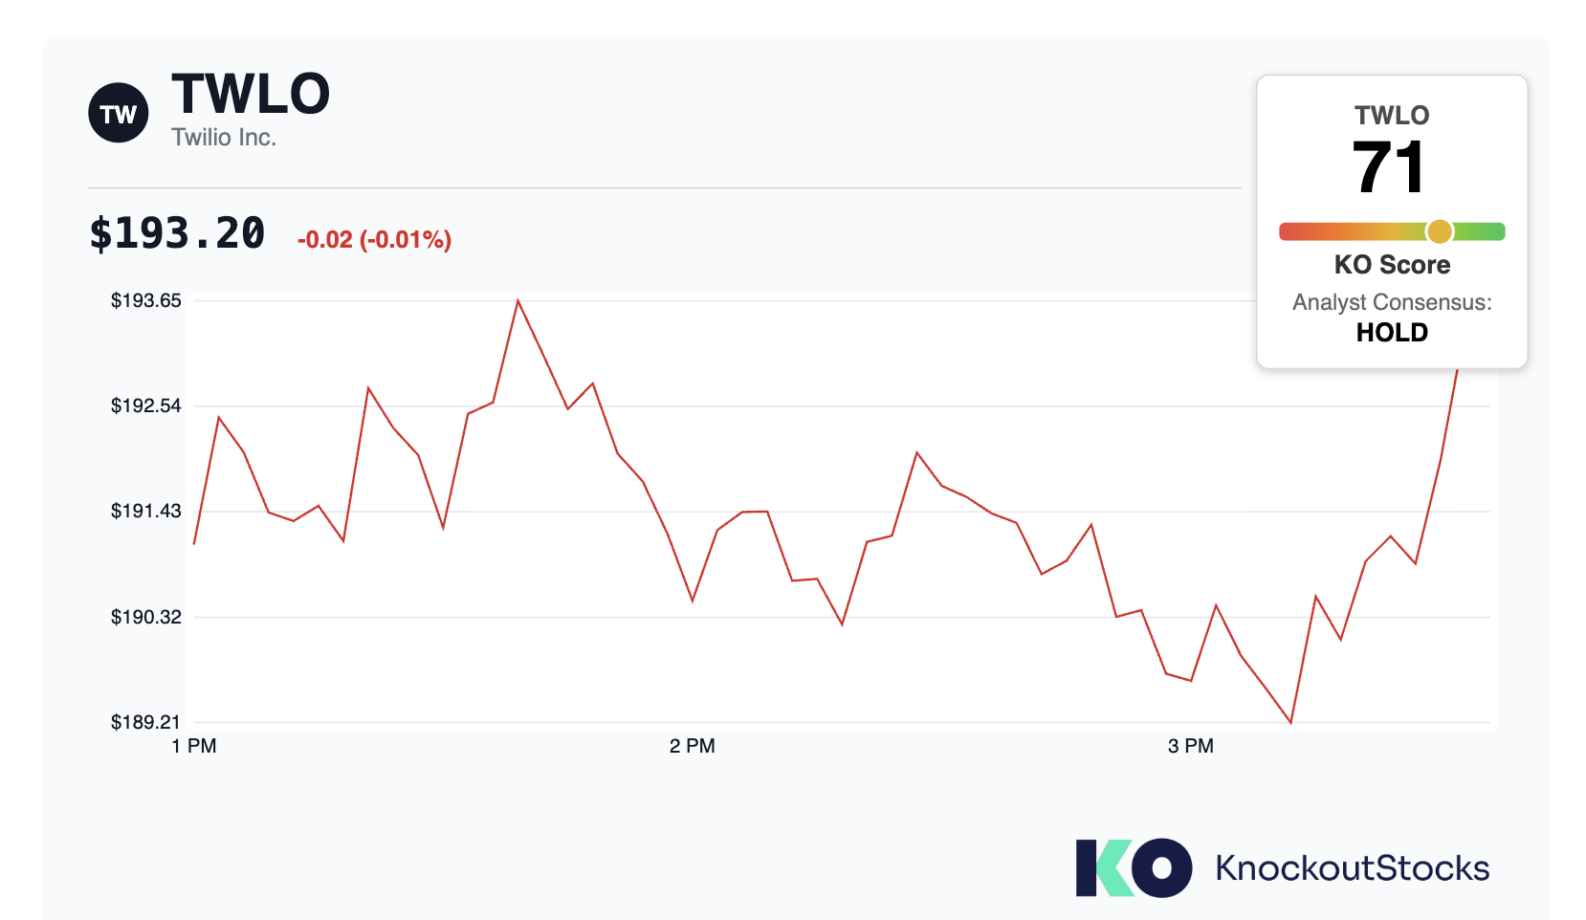Image resolution: width=1586 pixels, height=920 pixels.
Task: Click the KO Score label
Action: click(1392, 265)
